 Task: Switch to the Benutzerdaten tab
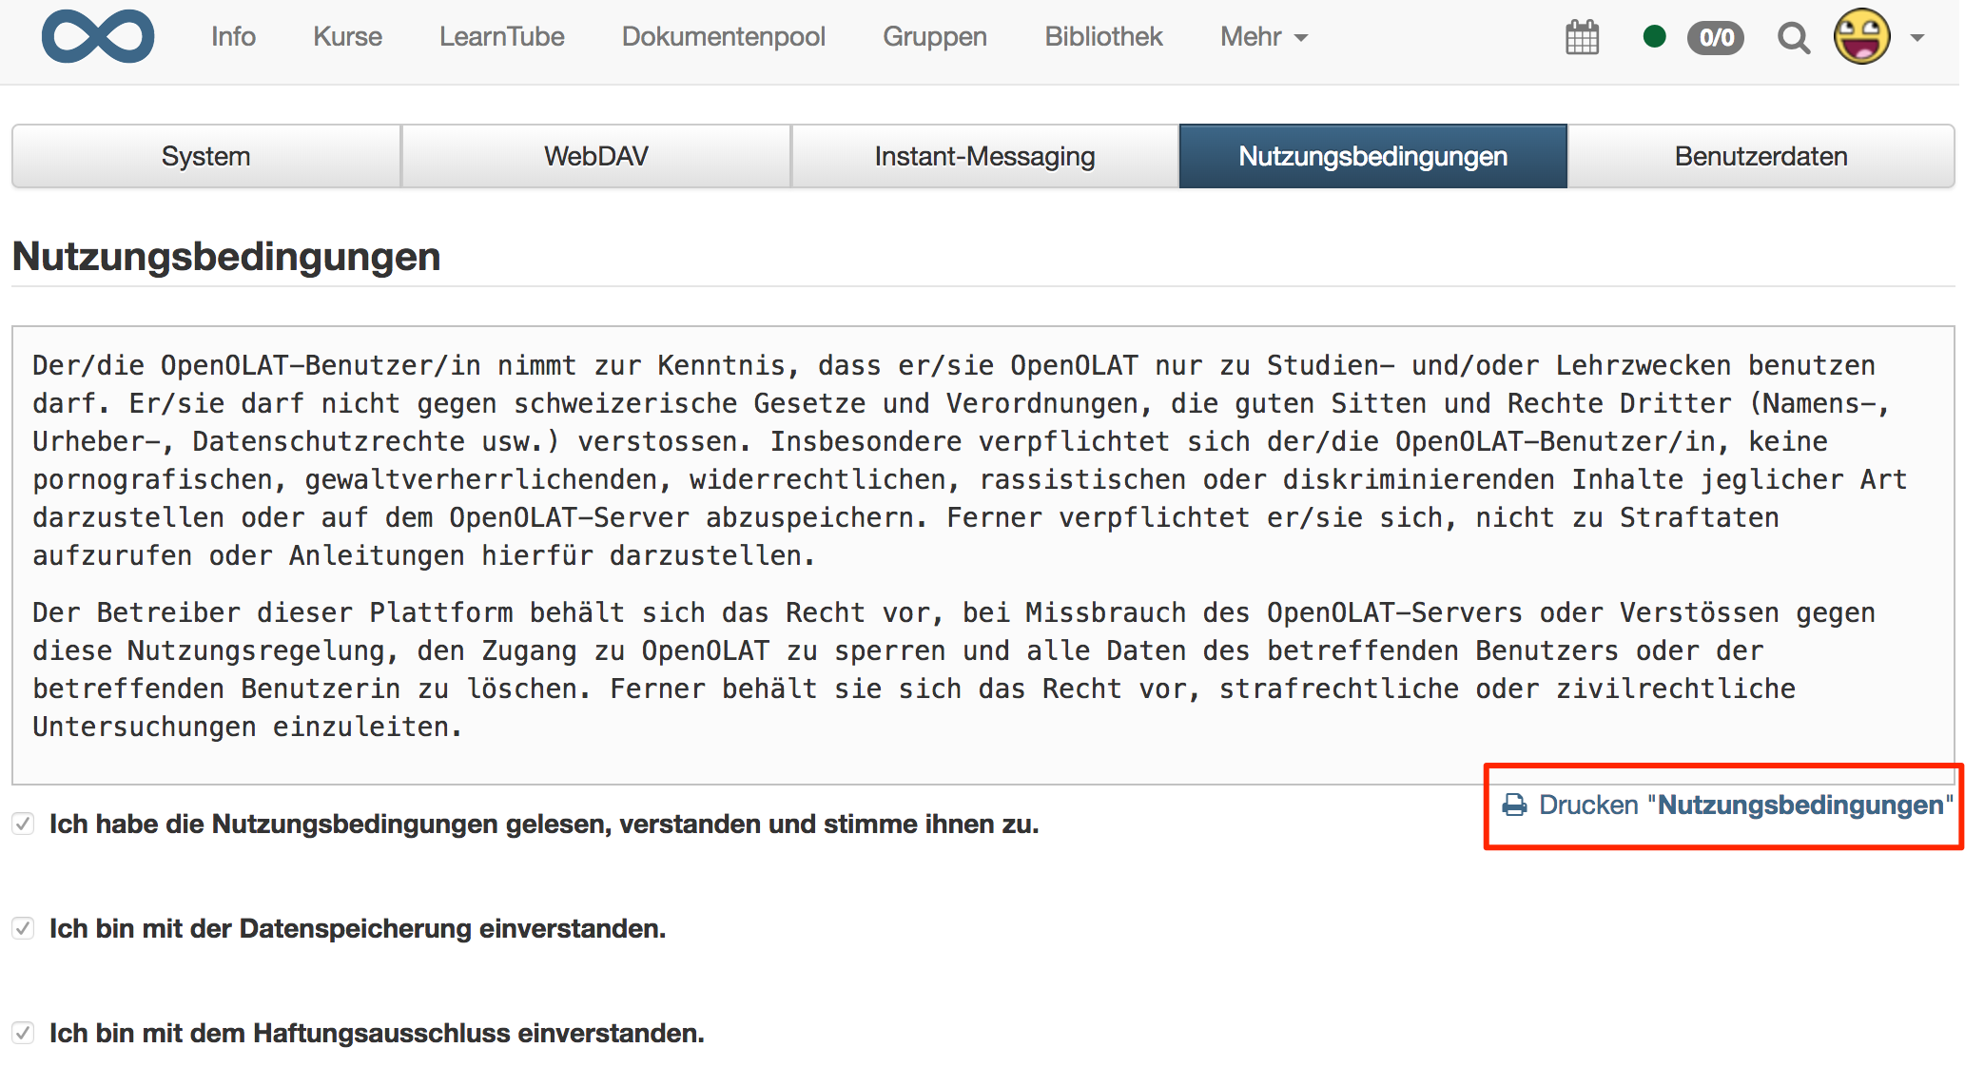pos(1761,156)
